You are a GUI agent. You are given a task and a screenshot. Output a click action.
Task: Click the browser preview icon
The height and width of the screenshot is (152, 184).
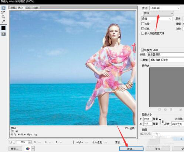point(28,149)
